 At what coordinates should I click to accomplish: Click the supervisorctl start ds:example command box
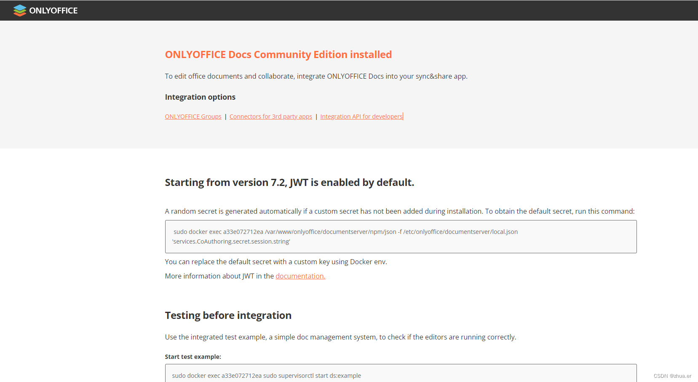(401, 373)
